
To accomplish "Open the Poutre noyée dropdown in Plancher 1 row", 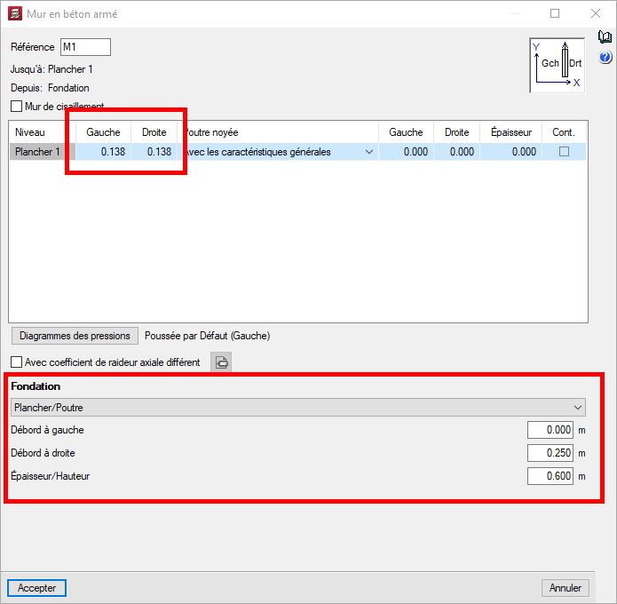I will click(368, 152).
